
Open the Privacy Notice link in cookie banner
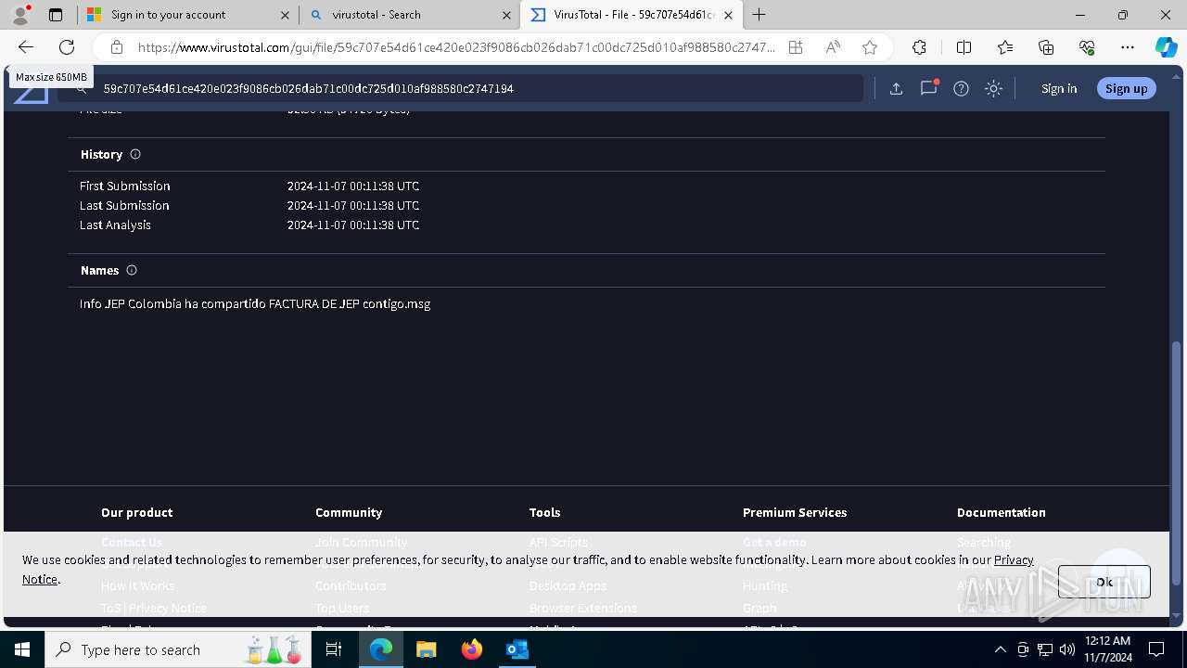1014,559
